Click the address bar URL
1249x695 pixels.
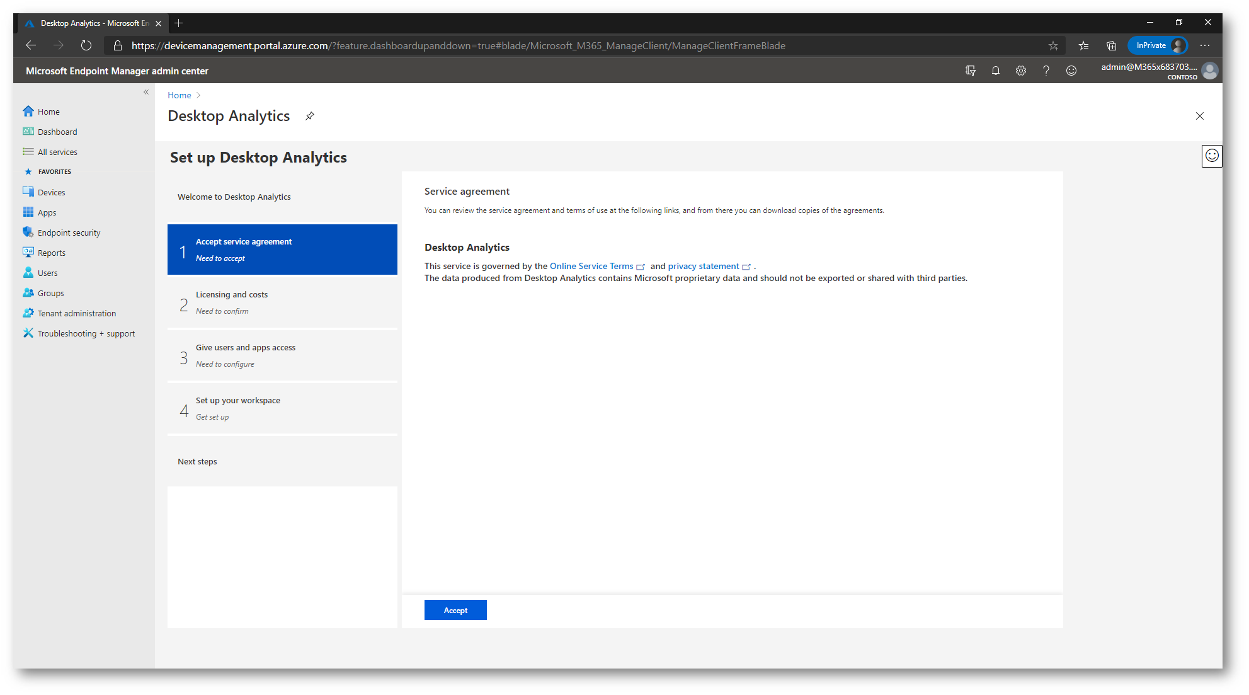(x=459, y=45)
